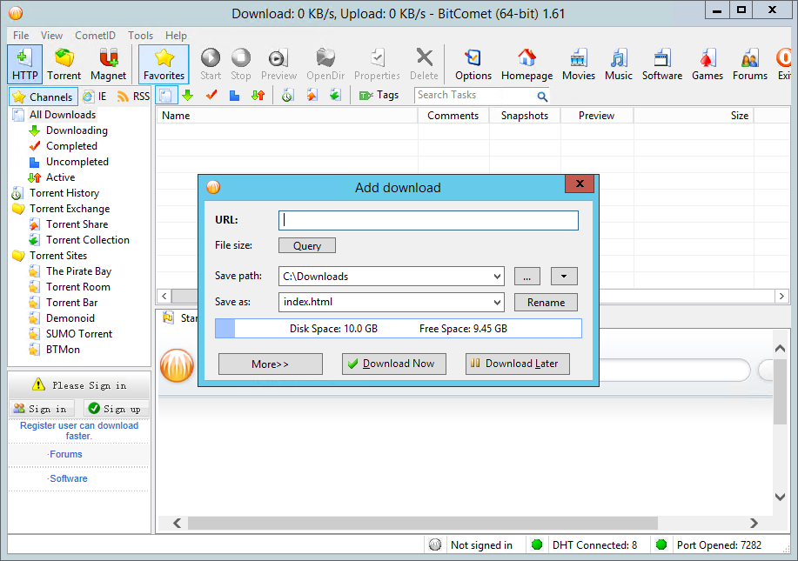Click the Active up-down arrows filter icon

click(x=258, y=96)
